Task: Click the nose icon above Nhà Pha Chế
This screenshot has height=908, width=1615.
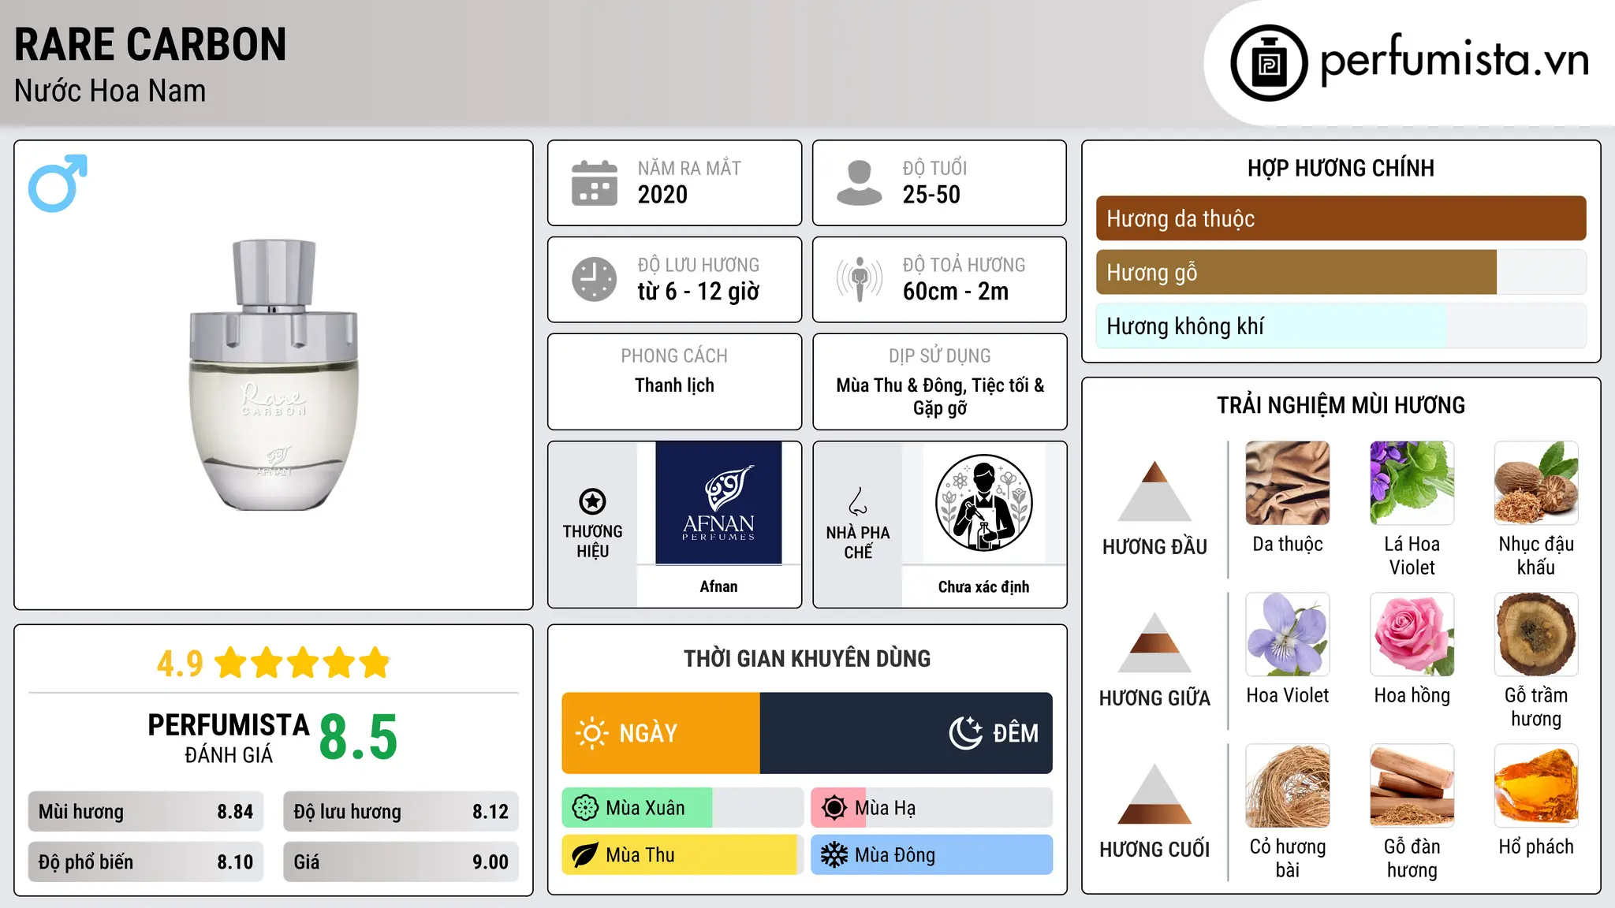Action: 858,501
